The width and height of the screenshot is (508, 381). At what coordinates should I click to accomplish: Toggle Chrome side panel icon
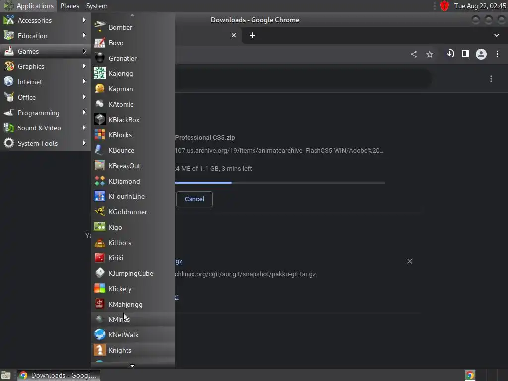click(x=465, y=54)
